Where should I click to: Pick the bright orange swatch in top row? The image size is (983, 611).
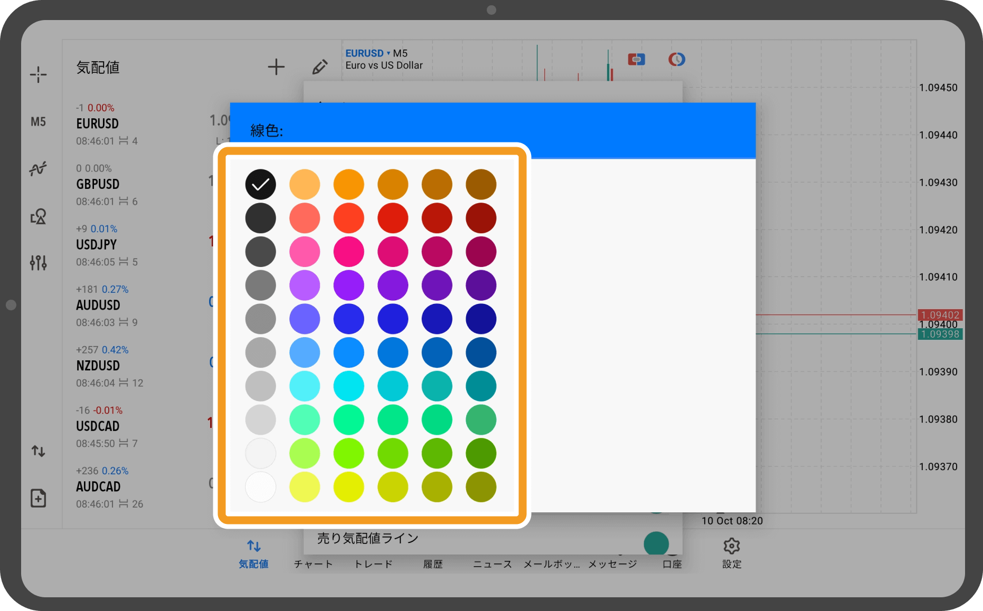coord(348,184)
